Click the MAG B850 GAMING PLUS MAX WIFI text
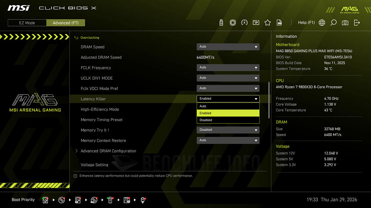Screen dimensions: 371x208 (x=314, y=51)
